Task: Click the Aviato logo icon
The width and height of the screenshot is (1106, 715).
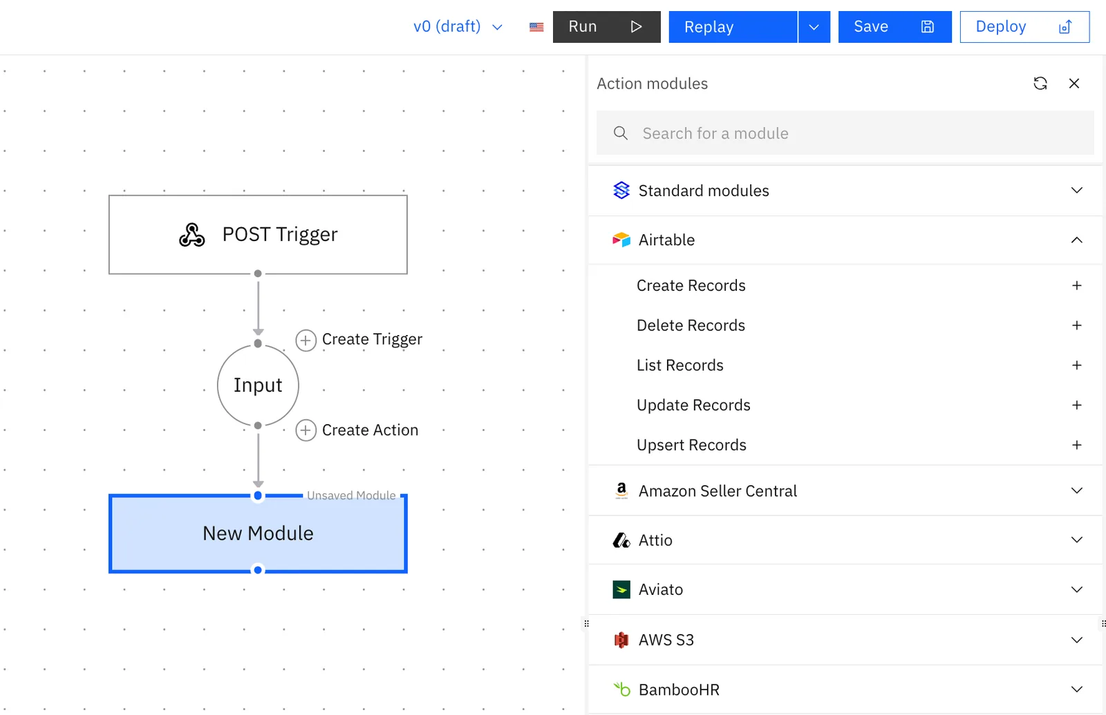Action: pos(621,589)
